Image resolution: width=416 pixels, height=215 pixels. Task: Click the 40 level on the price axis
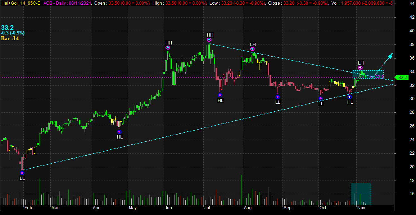(x=402, y=31)
